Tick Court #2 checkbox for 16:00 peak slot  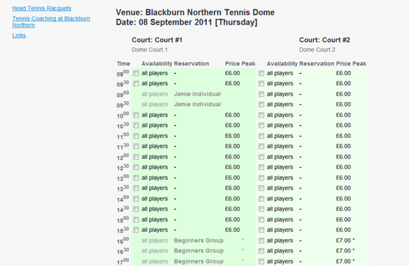point(261,241)
